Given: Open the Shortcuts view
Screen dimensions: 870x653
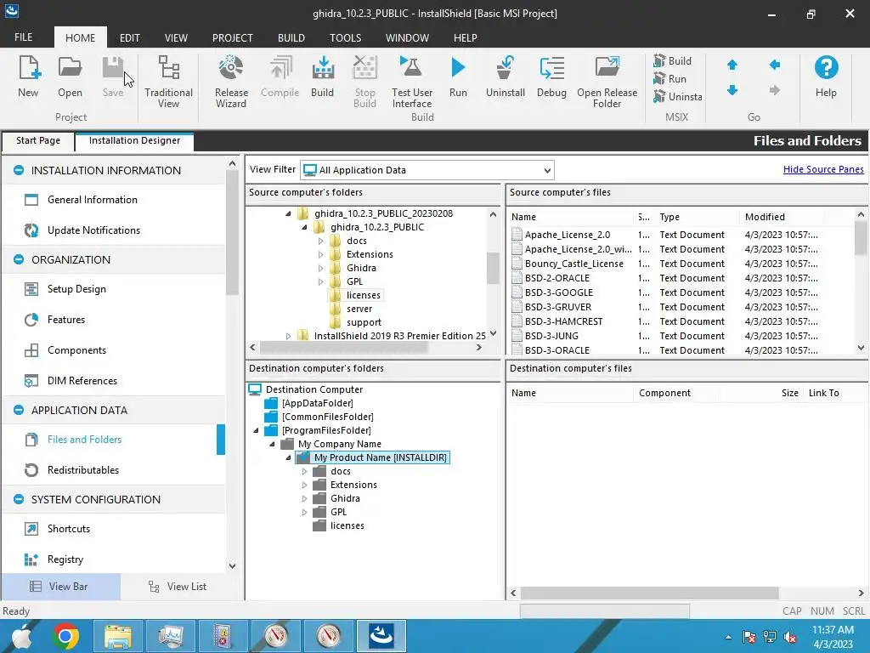Looking at the screenshot, I should [x=69, y=529].
